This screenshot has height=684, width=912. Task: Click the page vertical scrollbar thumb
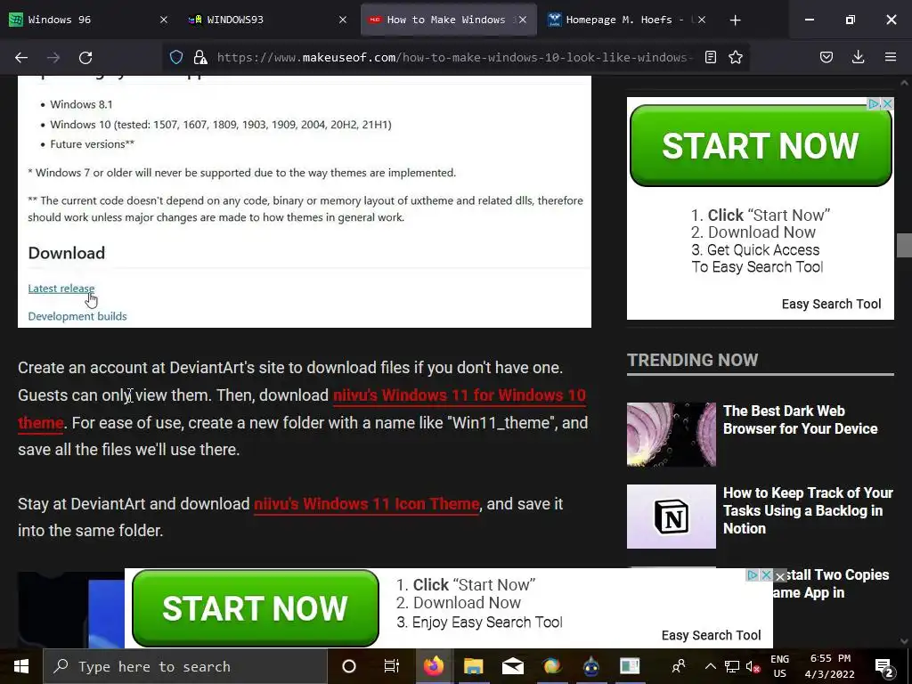904,245
